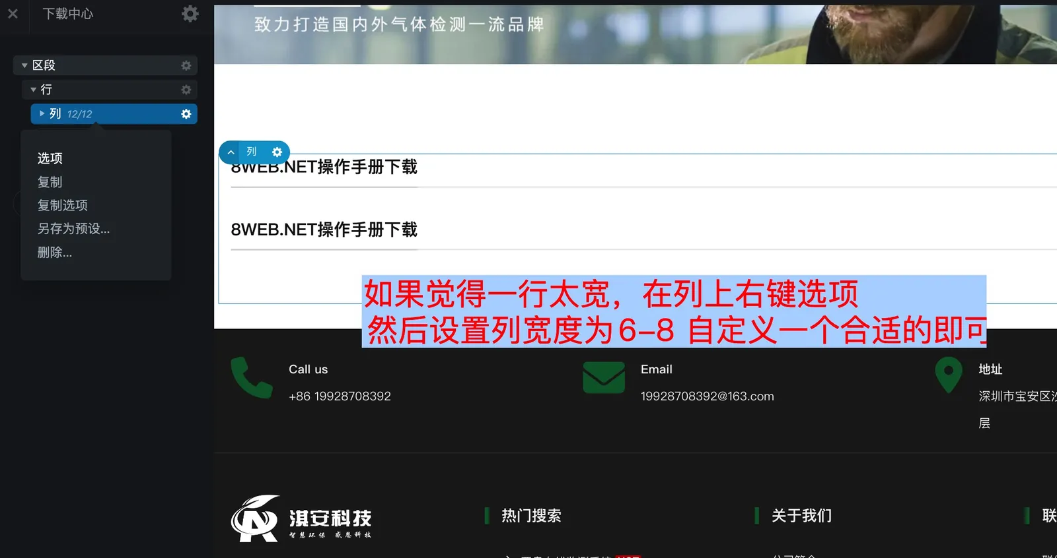
Task: Click the gear on the canvas 列 handle
Action: tap(277, 152)
